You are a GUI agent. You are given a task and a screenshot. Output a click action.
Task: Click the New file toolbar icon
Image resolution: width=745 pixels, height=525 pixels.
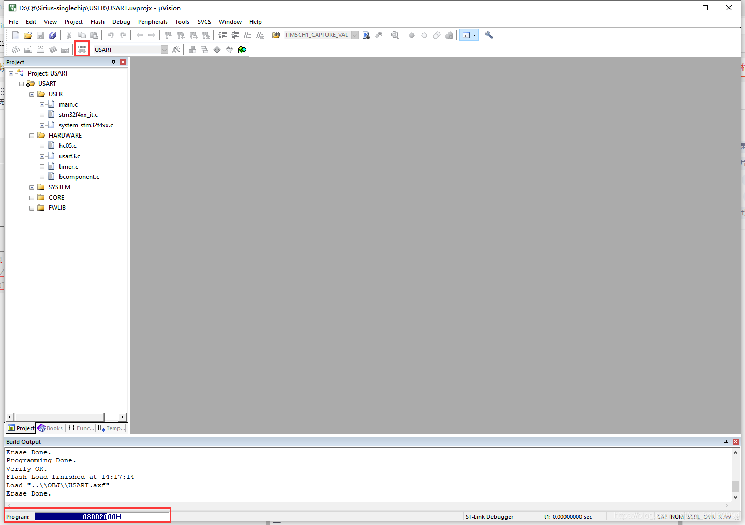tap(16, 35)
